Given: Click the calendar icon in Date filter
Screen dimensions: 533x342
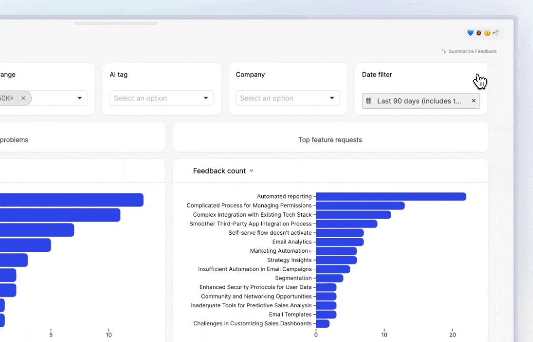Looking at the screenshot, I should tap(369, 101).
